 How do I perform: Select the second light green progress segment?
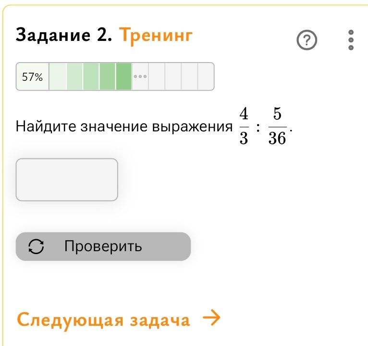point(74,77)
